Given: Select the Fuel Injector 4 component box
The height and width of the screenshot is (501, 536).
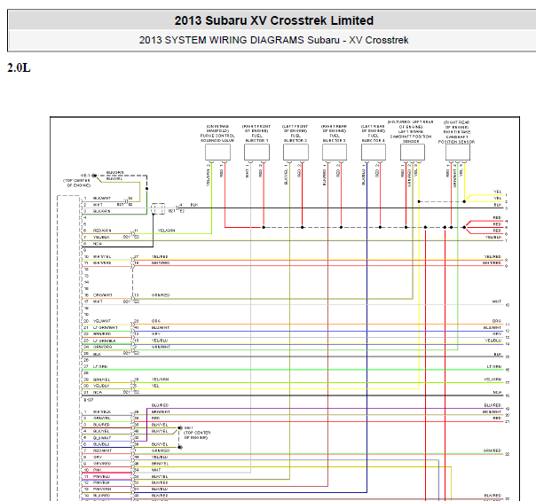Looking at the screenshot, I should pos(374,152).
